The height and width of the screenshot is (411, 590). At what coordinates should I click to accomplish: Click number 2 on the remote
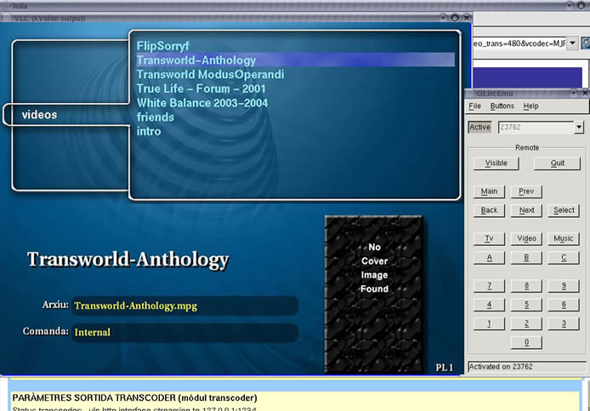[x=526, y=323]
